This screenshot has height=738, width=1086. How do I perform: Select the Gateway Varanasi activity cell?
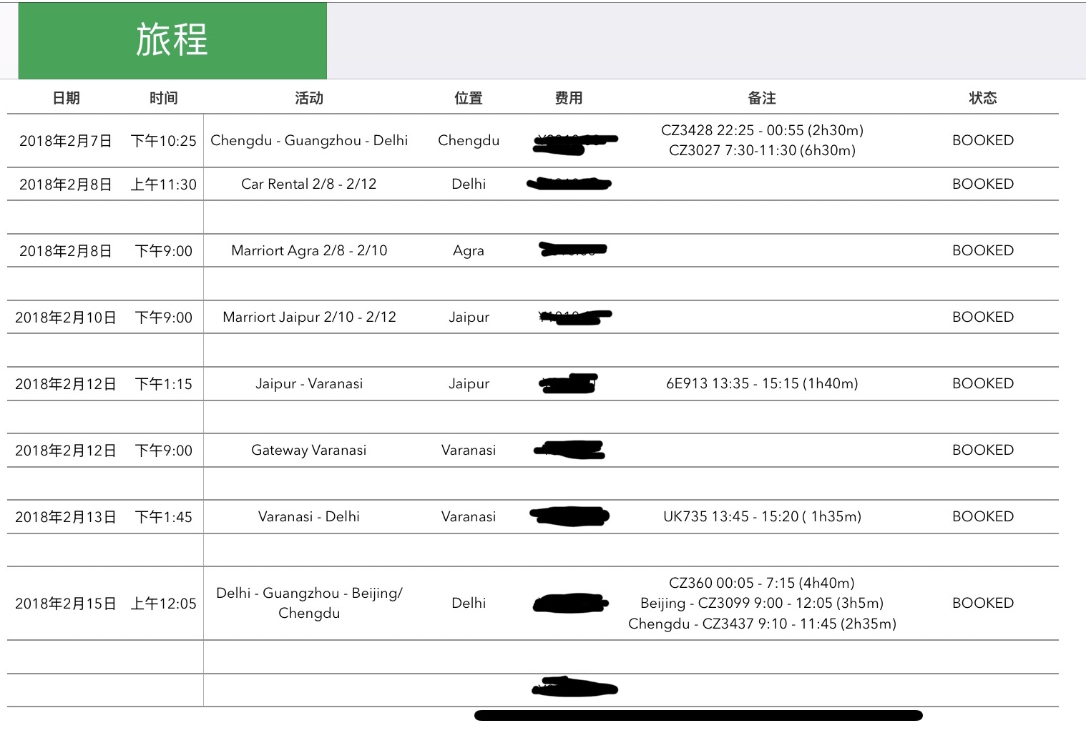[x=309, y=451]
